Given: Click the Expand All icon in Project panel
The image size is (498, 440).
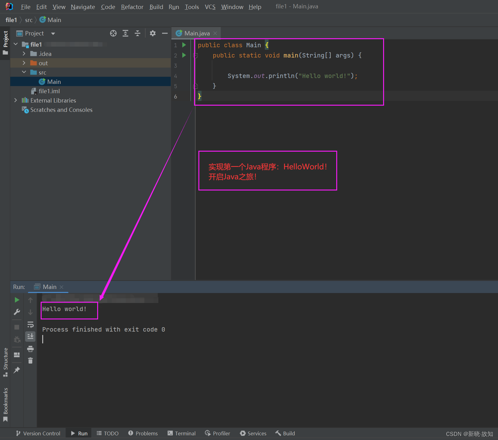Looking at the screenshot, I should (x=125, y=34).
